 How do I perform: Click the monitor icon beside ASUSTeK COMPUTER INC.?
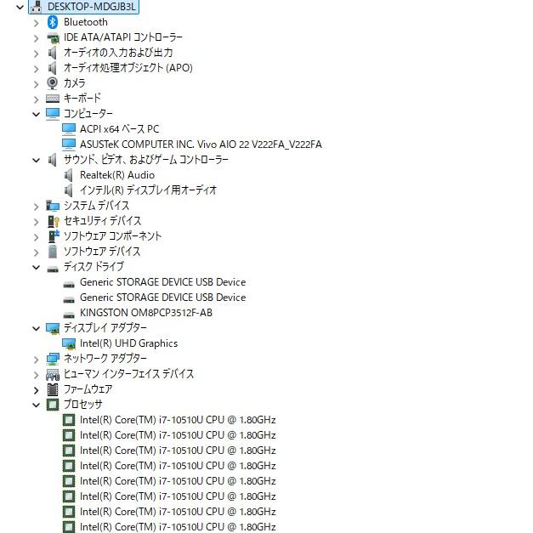click(69, 145)
